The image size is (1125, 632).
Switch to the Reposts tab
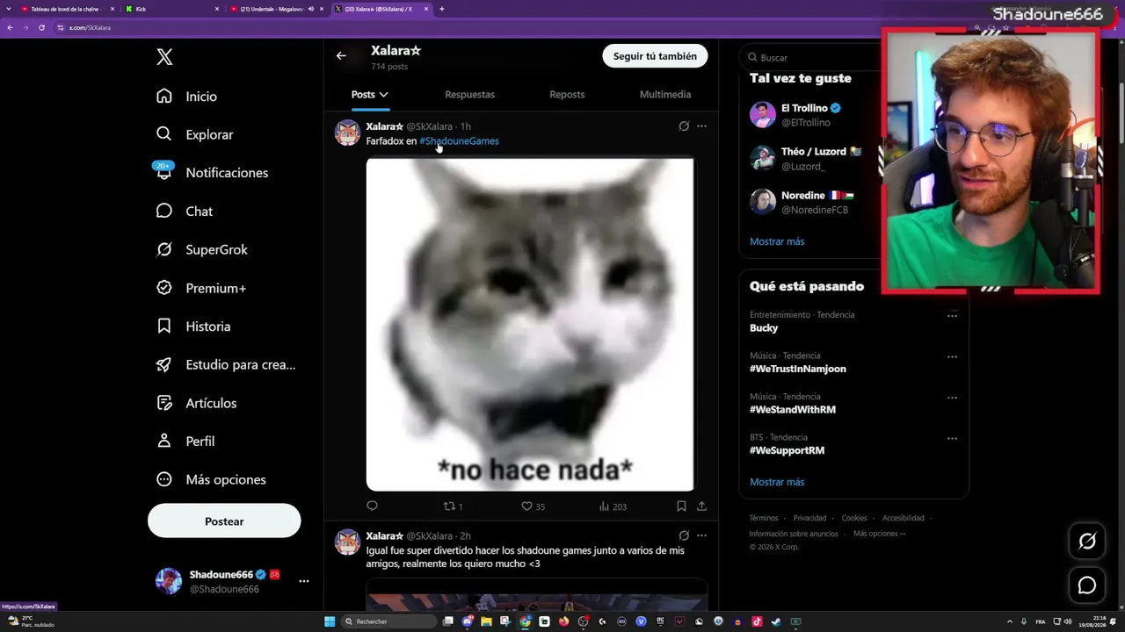(567, 95)
